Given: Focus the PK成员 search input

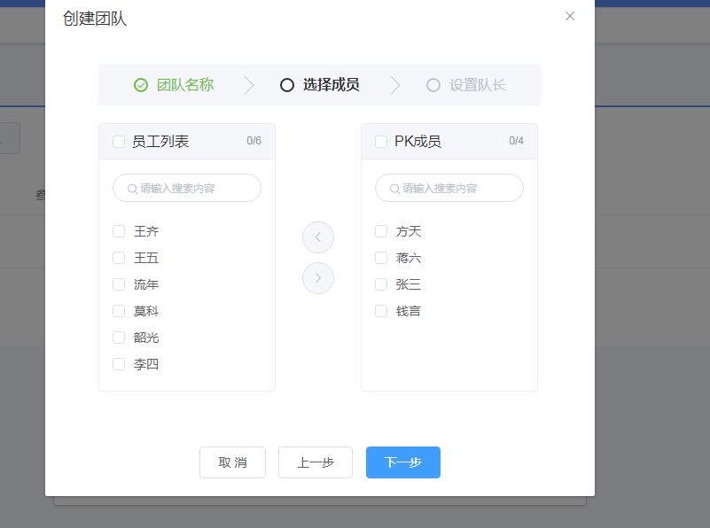Looking at the screenshot, I should tap(449, 188).
